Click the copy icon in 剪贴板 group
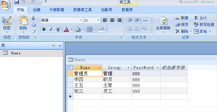 [x=33, y=25]
